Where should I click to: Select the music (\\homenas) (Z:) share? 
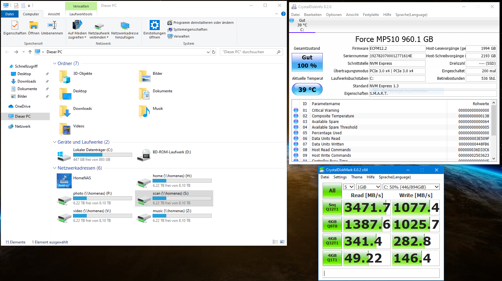pos(174,216)
